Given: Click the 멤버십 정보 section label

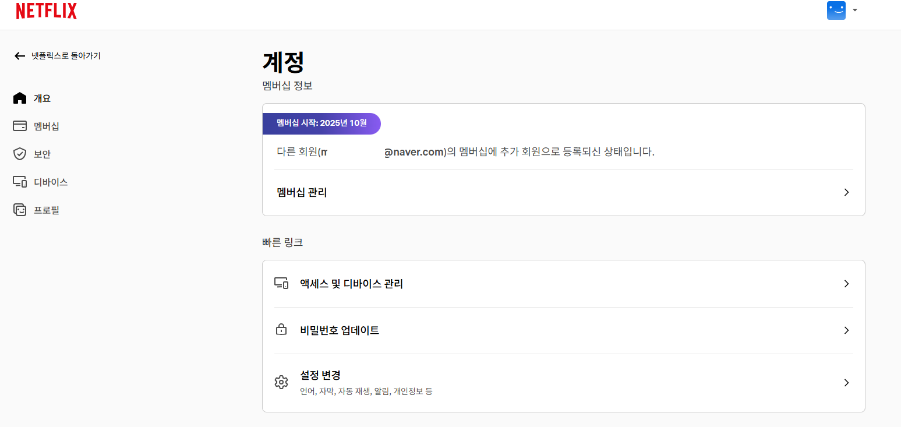Looking at the screenshot, I should click(288, 86).
